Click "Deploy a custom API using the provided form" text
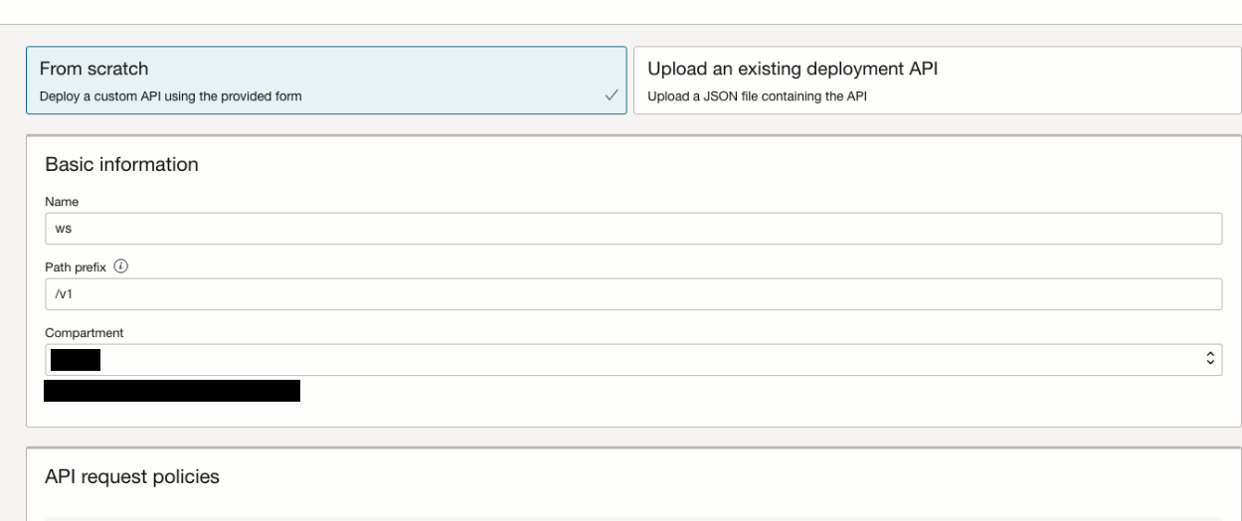Screen dimensions: 1242x521 [x=170, y=96]
